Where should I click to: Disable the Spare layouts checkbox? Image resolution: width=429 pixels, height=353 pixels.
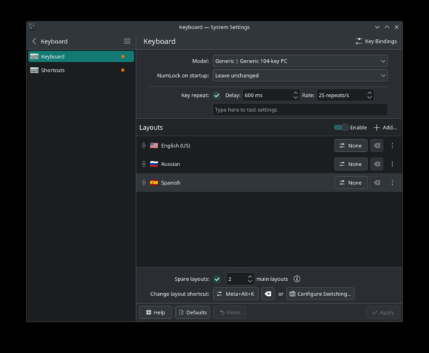click(217, 279)
